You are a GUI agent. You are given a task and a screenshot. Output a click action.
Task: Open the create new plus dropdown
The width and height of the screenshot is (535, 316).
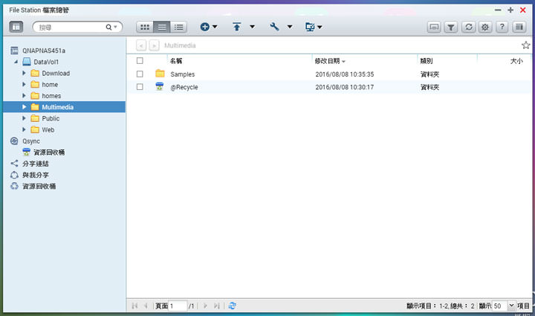click(209, 27)
